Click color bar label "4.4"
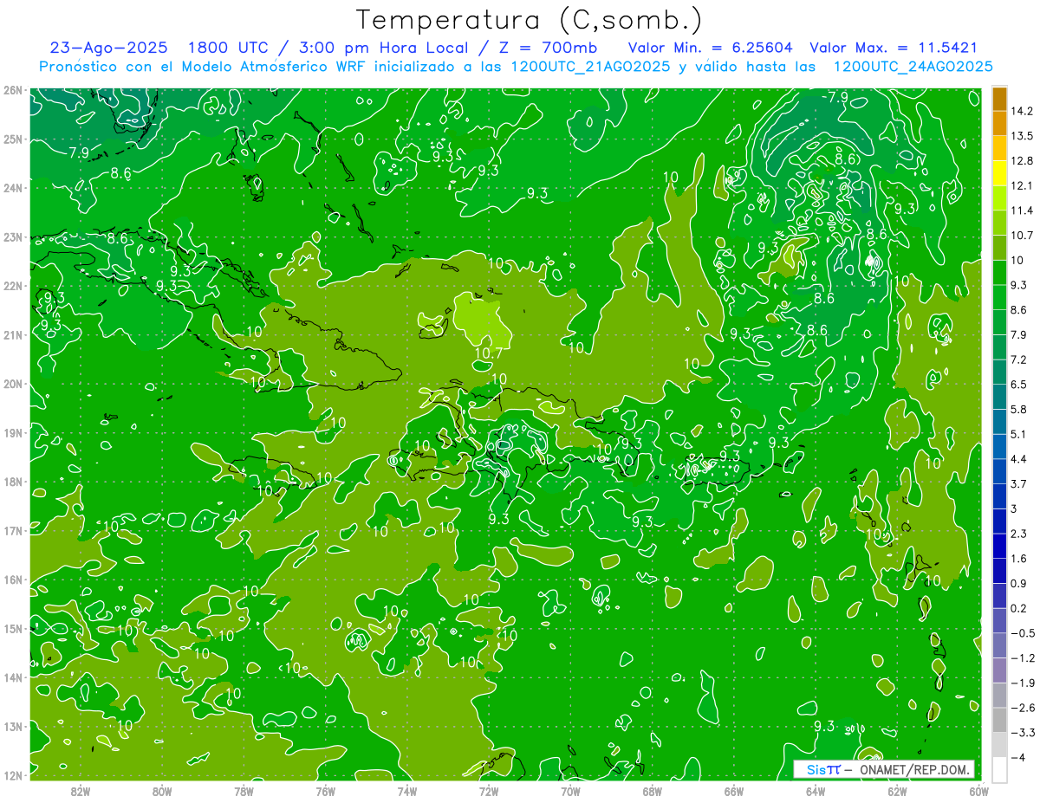Viewport: 1040px width, 803px height. pyautogui.click(x=1019, y=459)
